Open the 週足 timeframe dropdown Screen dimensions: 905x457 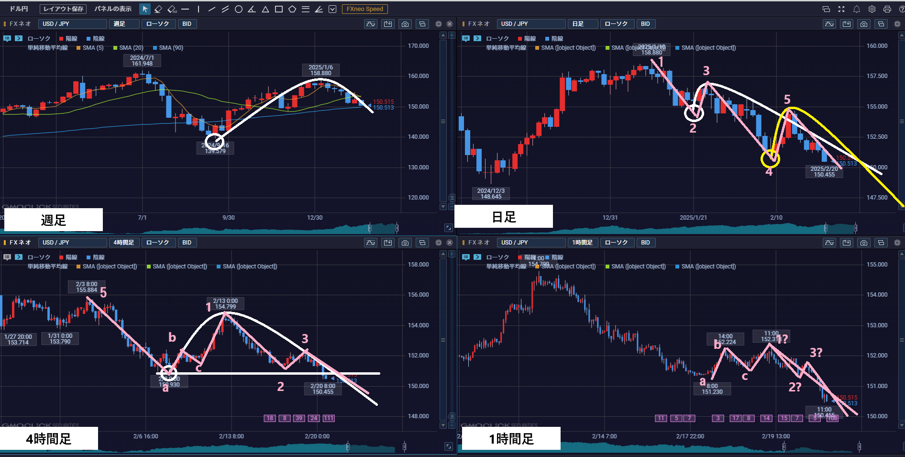(124, 24)
